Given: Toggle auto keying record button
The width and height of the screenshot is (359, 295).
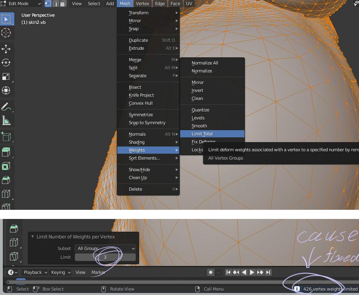Looking at the screenshot, I should pos(211,272).
